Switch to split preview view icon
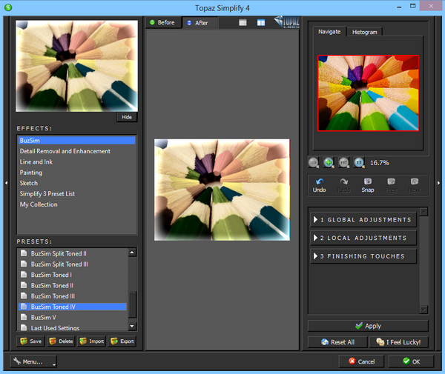Image resolution: width=445 pixels, height=374 pixels. [x=261, y=22]
